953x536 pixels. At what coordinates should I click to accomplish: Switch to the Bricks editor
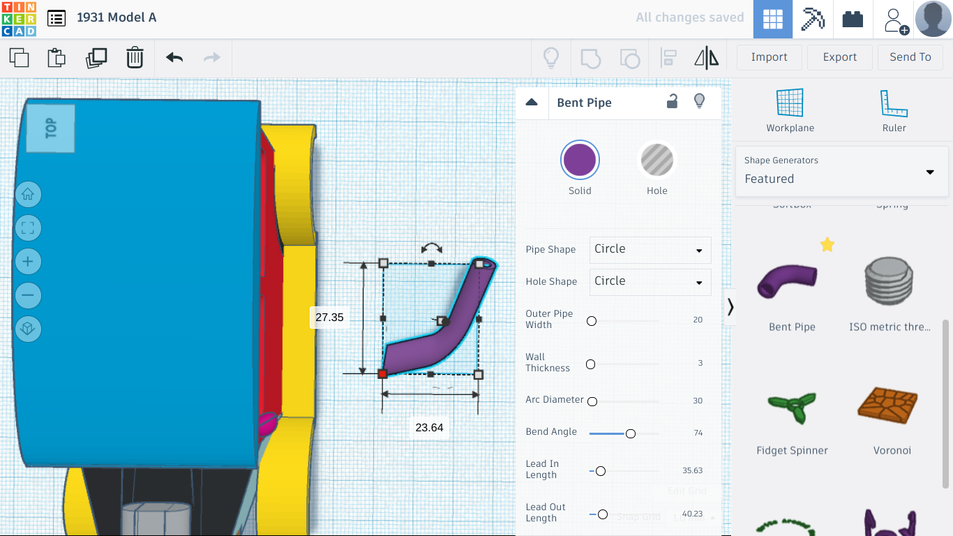(x=853, y=19)
